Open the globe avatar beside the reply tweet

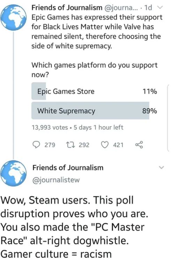[x=13, y=173]
